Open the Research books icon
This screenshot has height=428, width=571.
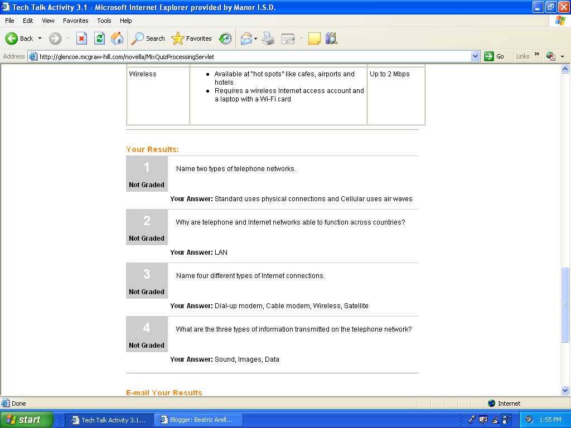(331, 38)
